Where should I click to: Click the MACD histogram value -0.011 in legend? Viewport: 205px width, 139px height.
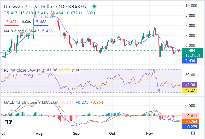pyautogui.click(x=67, y=102)
